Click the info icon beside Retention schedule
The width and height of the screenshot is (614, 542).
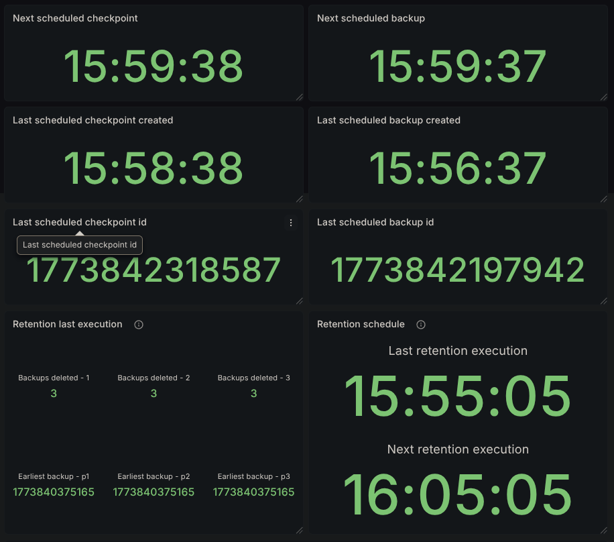(x=421, y=325)
